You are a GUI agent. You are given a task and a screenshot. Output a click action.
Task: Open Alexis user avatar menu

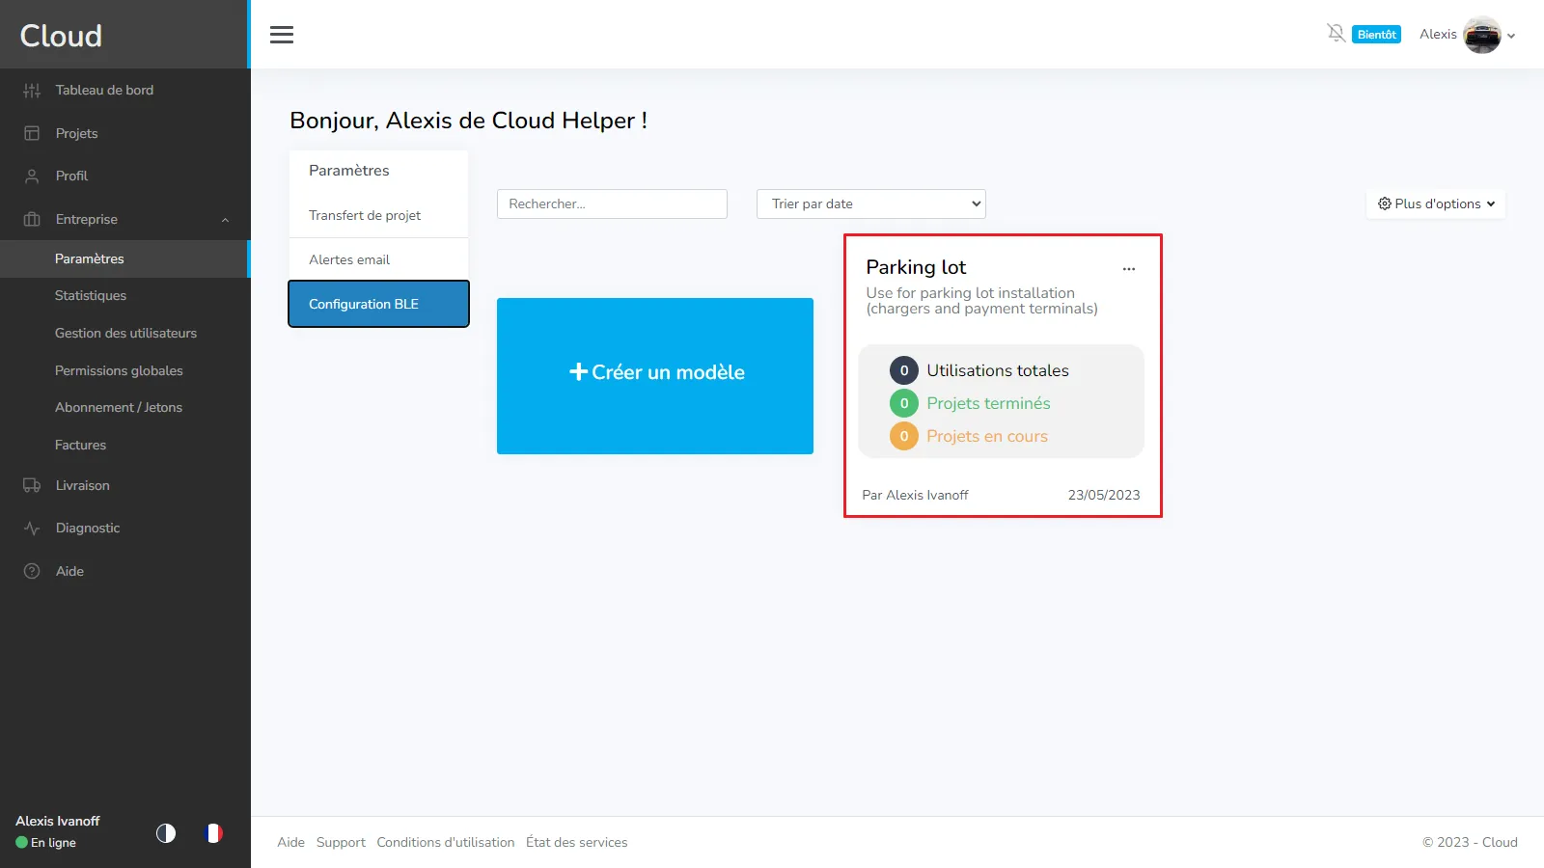(x=1482, y=35)
